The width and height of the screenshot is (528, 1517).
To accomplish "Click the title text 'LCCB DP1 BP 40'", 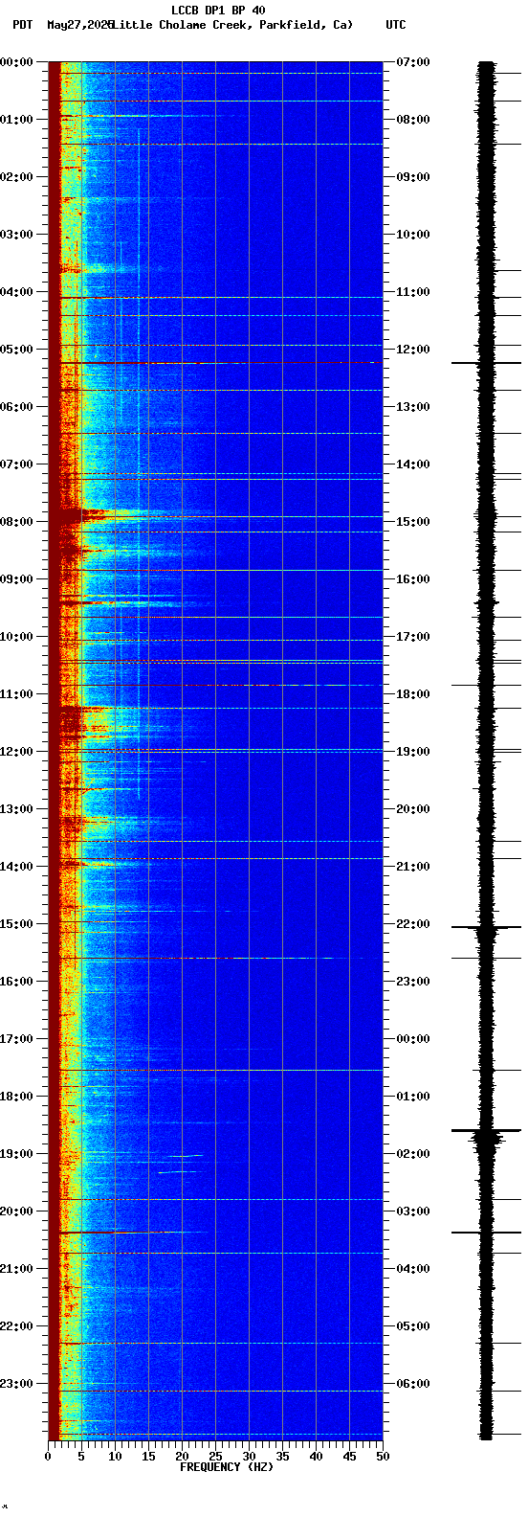I will tap(218, 11).
